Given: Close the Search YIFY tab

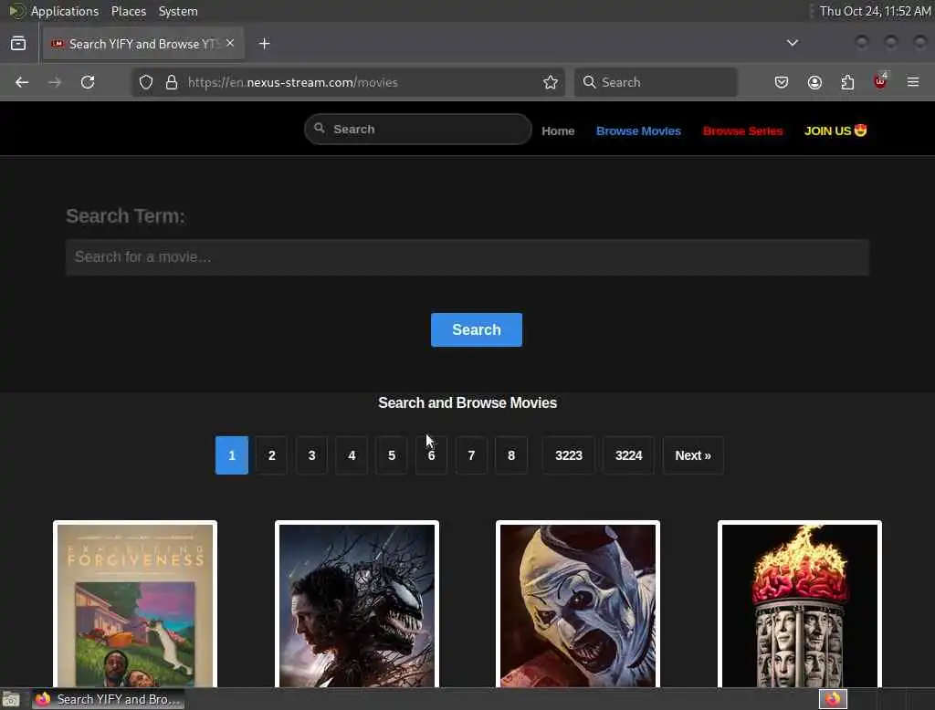Looking at the screenshot, I should 230,43.
